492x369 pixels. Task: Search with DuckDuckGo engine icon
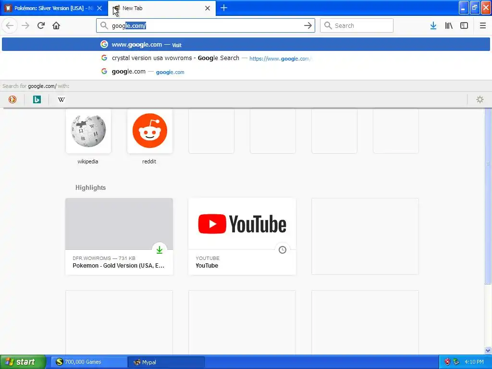(12, 99)
